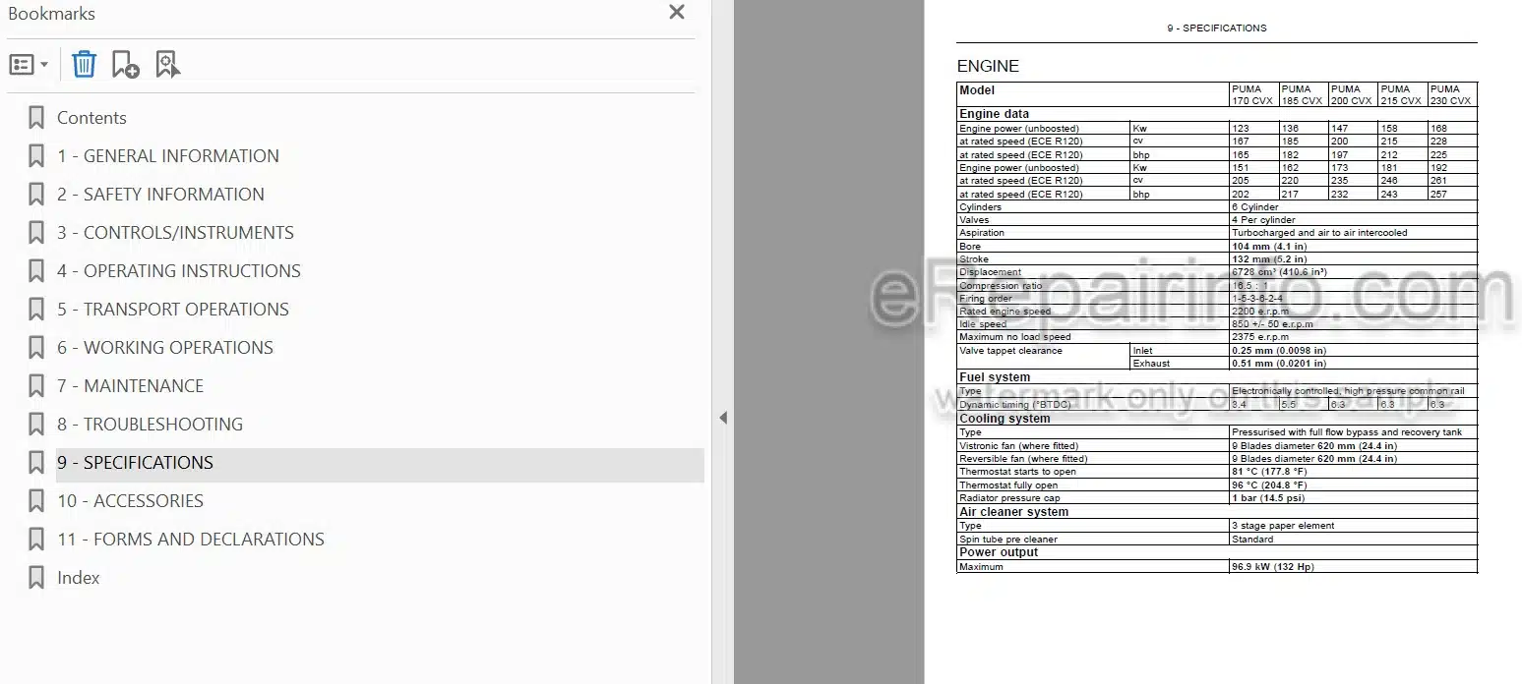Close the Bookmarks panel
The height and width of the screenshot is (684, 1522).
point(677,13)
